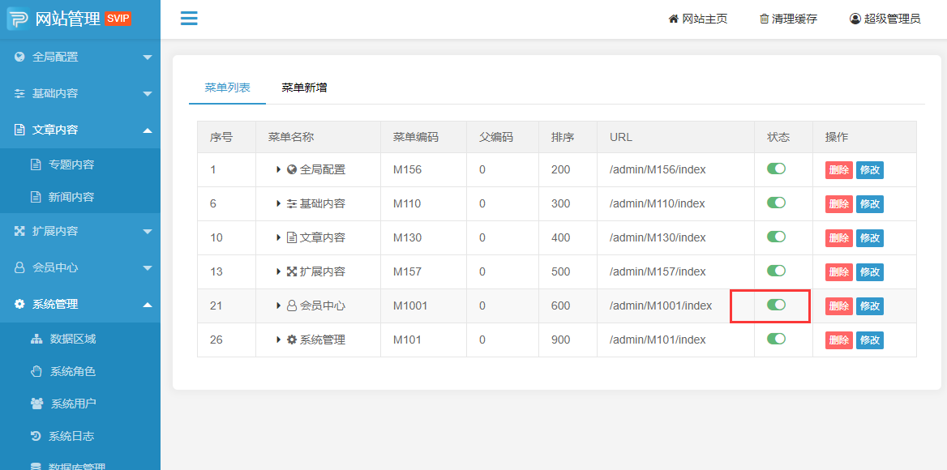The width and height of the screenshot is (947, 470).
Task: Open 新闻内容 in the sidebar menu
Action: click(x=71, y=197)
